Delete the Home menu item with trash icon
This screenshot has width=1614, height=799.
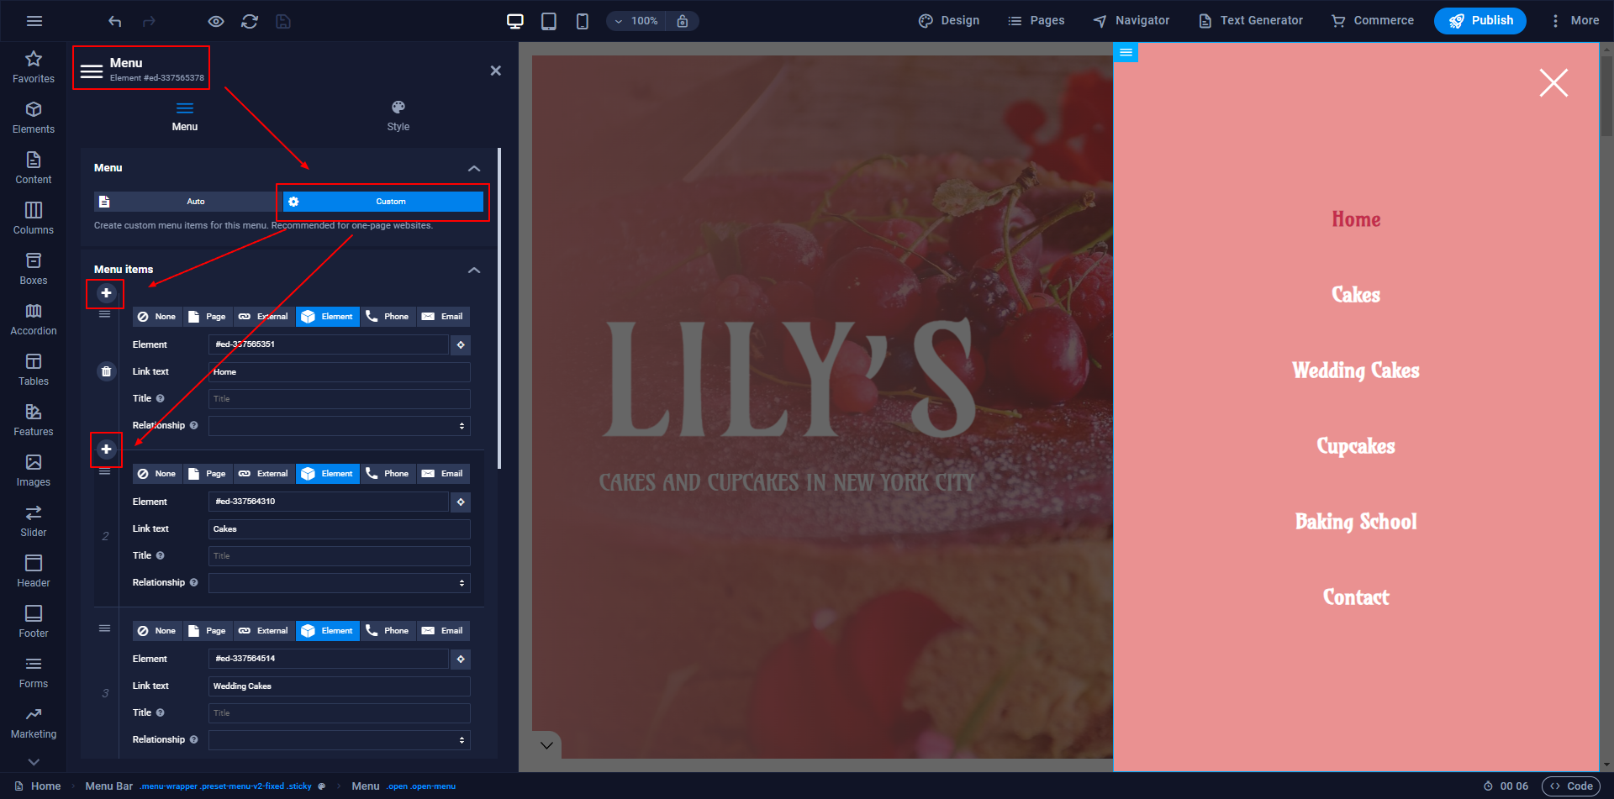click(106, 371)
